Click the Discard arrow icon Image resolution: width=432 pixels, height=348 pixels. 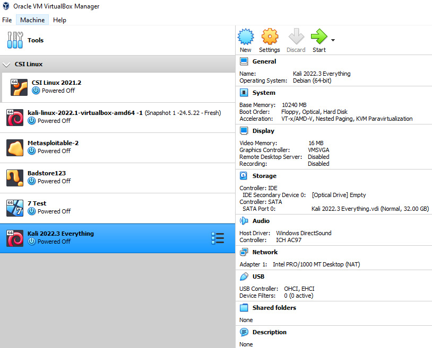pos(296,37)
